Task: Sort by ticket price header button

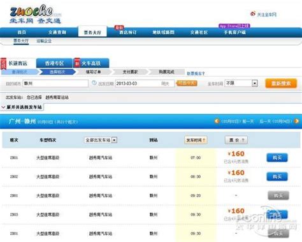Action: point(236,140)
